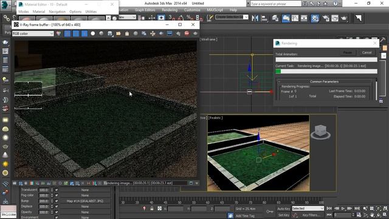The height and width of the screenshot is (219, 389).
Task: Switch to alpha channel white circle icon
Action: coord(93,33)
